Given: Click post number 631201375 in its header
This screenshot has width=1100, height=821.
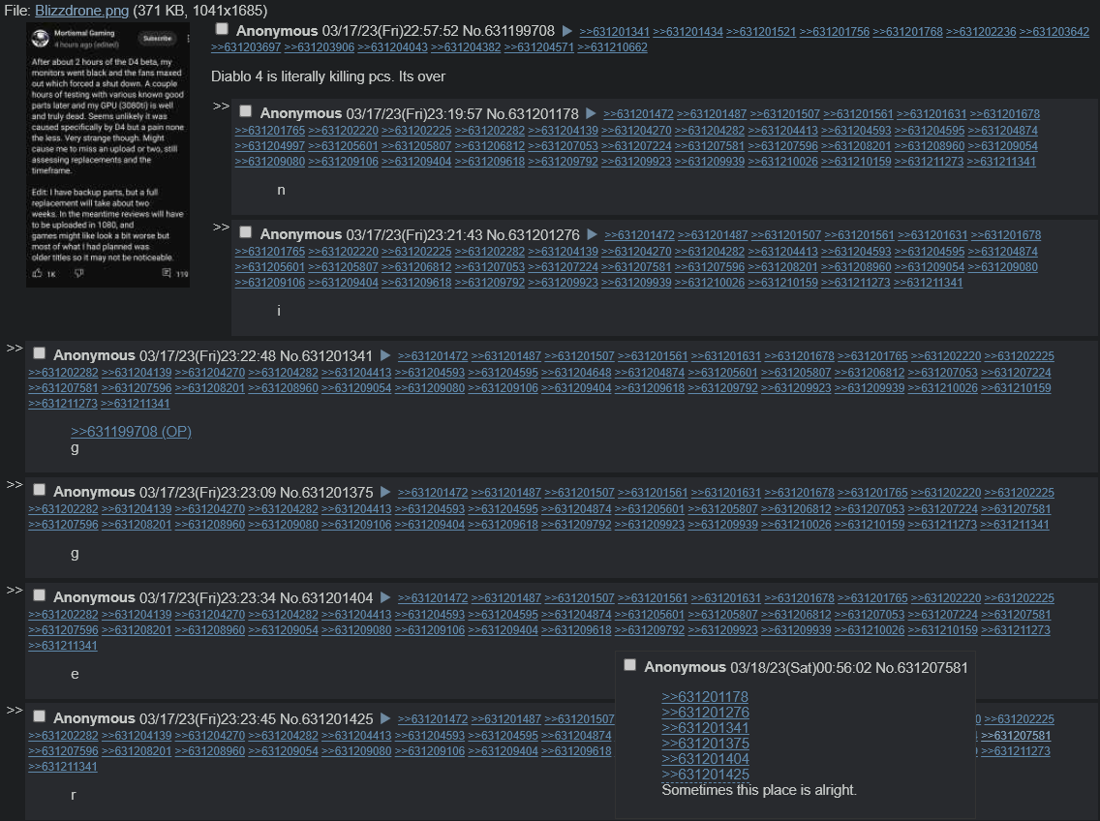Looking at the screenshot, I should [x=336, y=492].
